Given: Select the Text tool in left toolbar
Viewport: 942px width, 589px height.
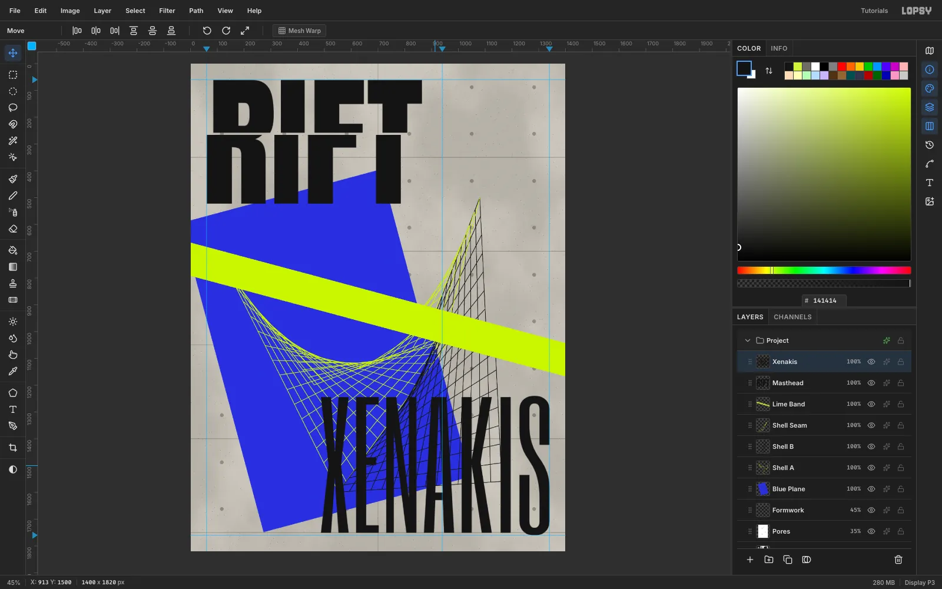Looking at the screenshot, I should click(13, 409).
